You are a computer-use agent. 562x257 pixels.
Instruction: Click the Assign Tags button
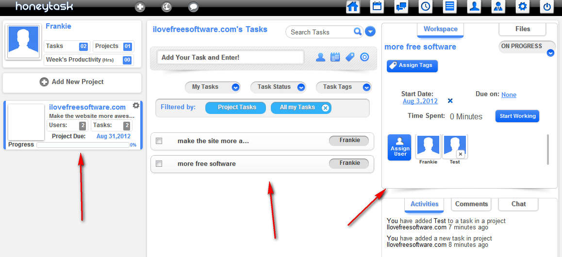pyautogui.click(x=412, y=65)
